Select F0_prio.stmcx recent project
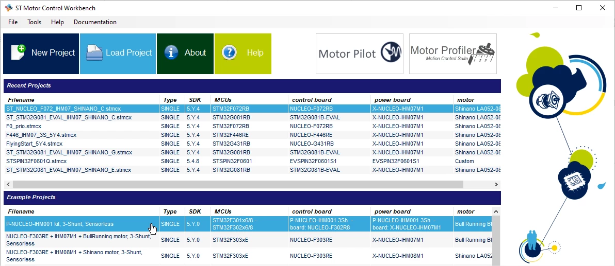 (x=253, y=126)
